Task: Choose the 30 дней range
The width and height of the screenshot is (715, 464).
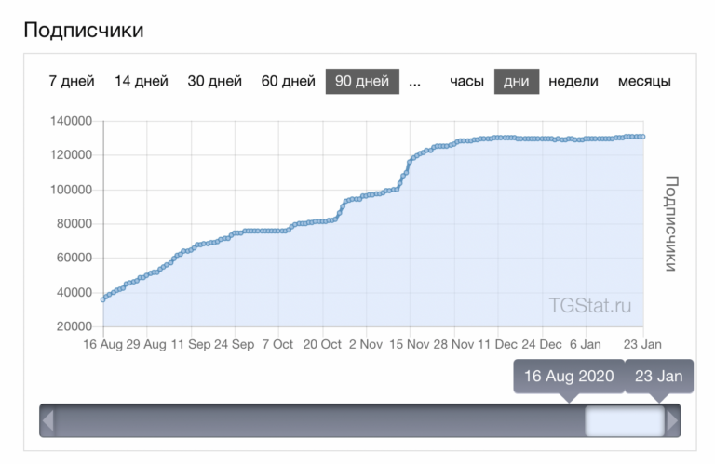Action: [214, 81]
